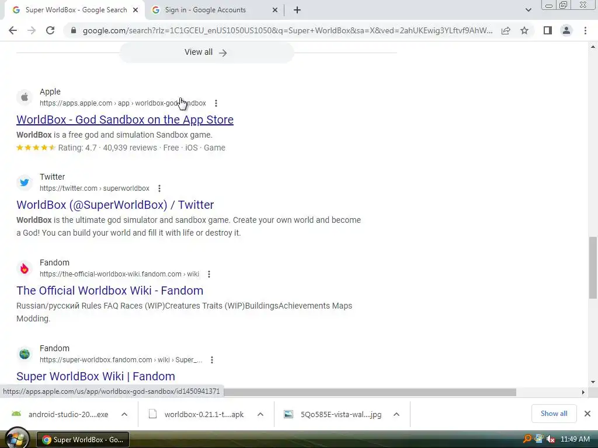Click Show all downloads
Screen dimensions: 598x448
554,414
